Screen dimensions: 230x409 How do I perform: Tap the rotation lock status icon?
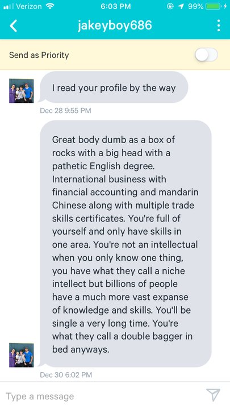click(x=171, y=6)
